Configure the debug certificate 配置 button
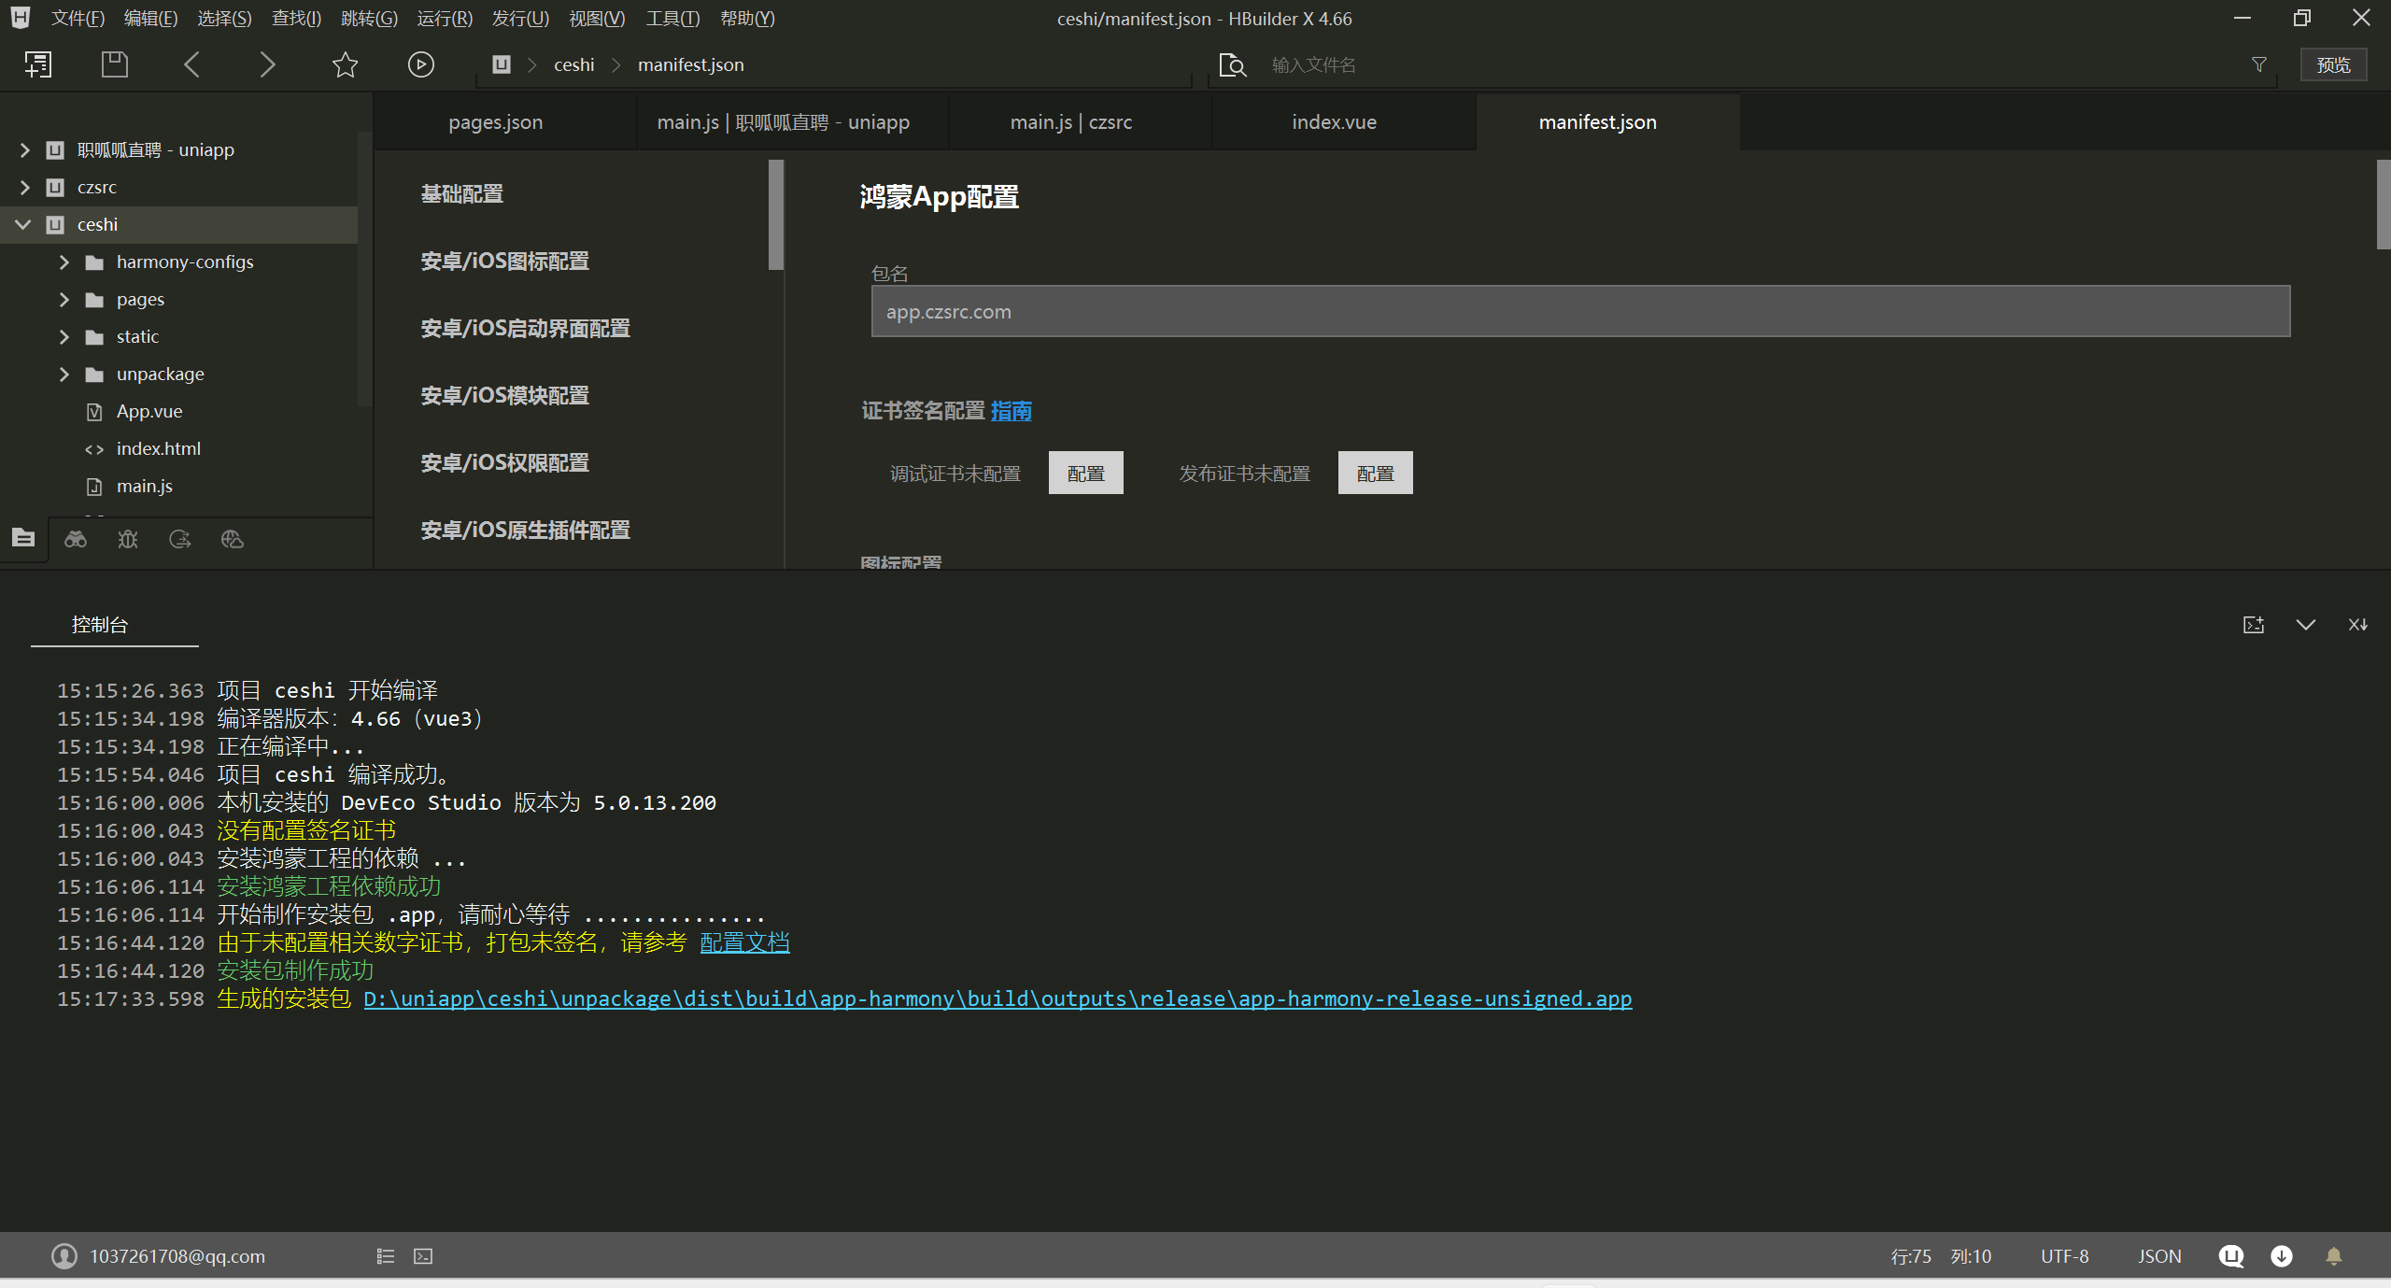The width and height of the screenshot is (2391, 1288). point(1086,474)
